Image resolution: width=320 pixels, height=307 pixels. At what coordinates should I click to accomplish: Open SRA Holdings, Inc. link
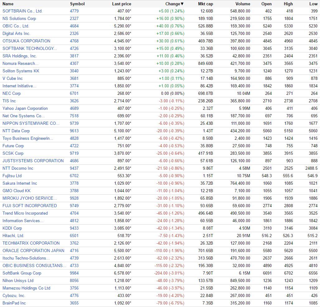(20, 56)
